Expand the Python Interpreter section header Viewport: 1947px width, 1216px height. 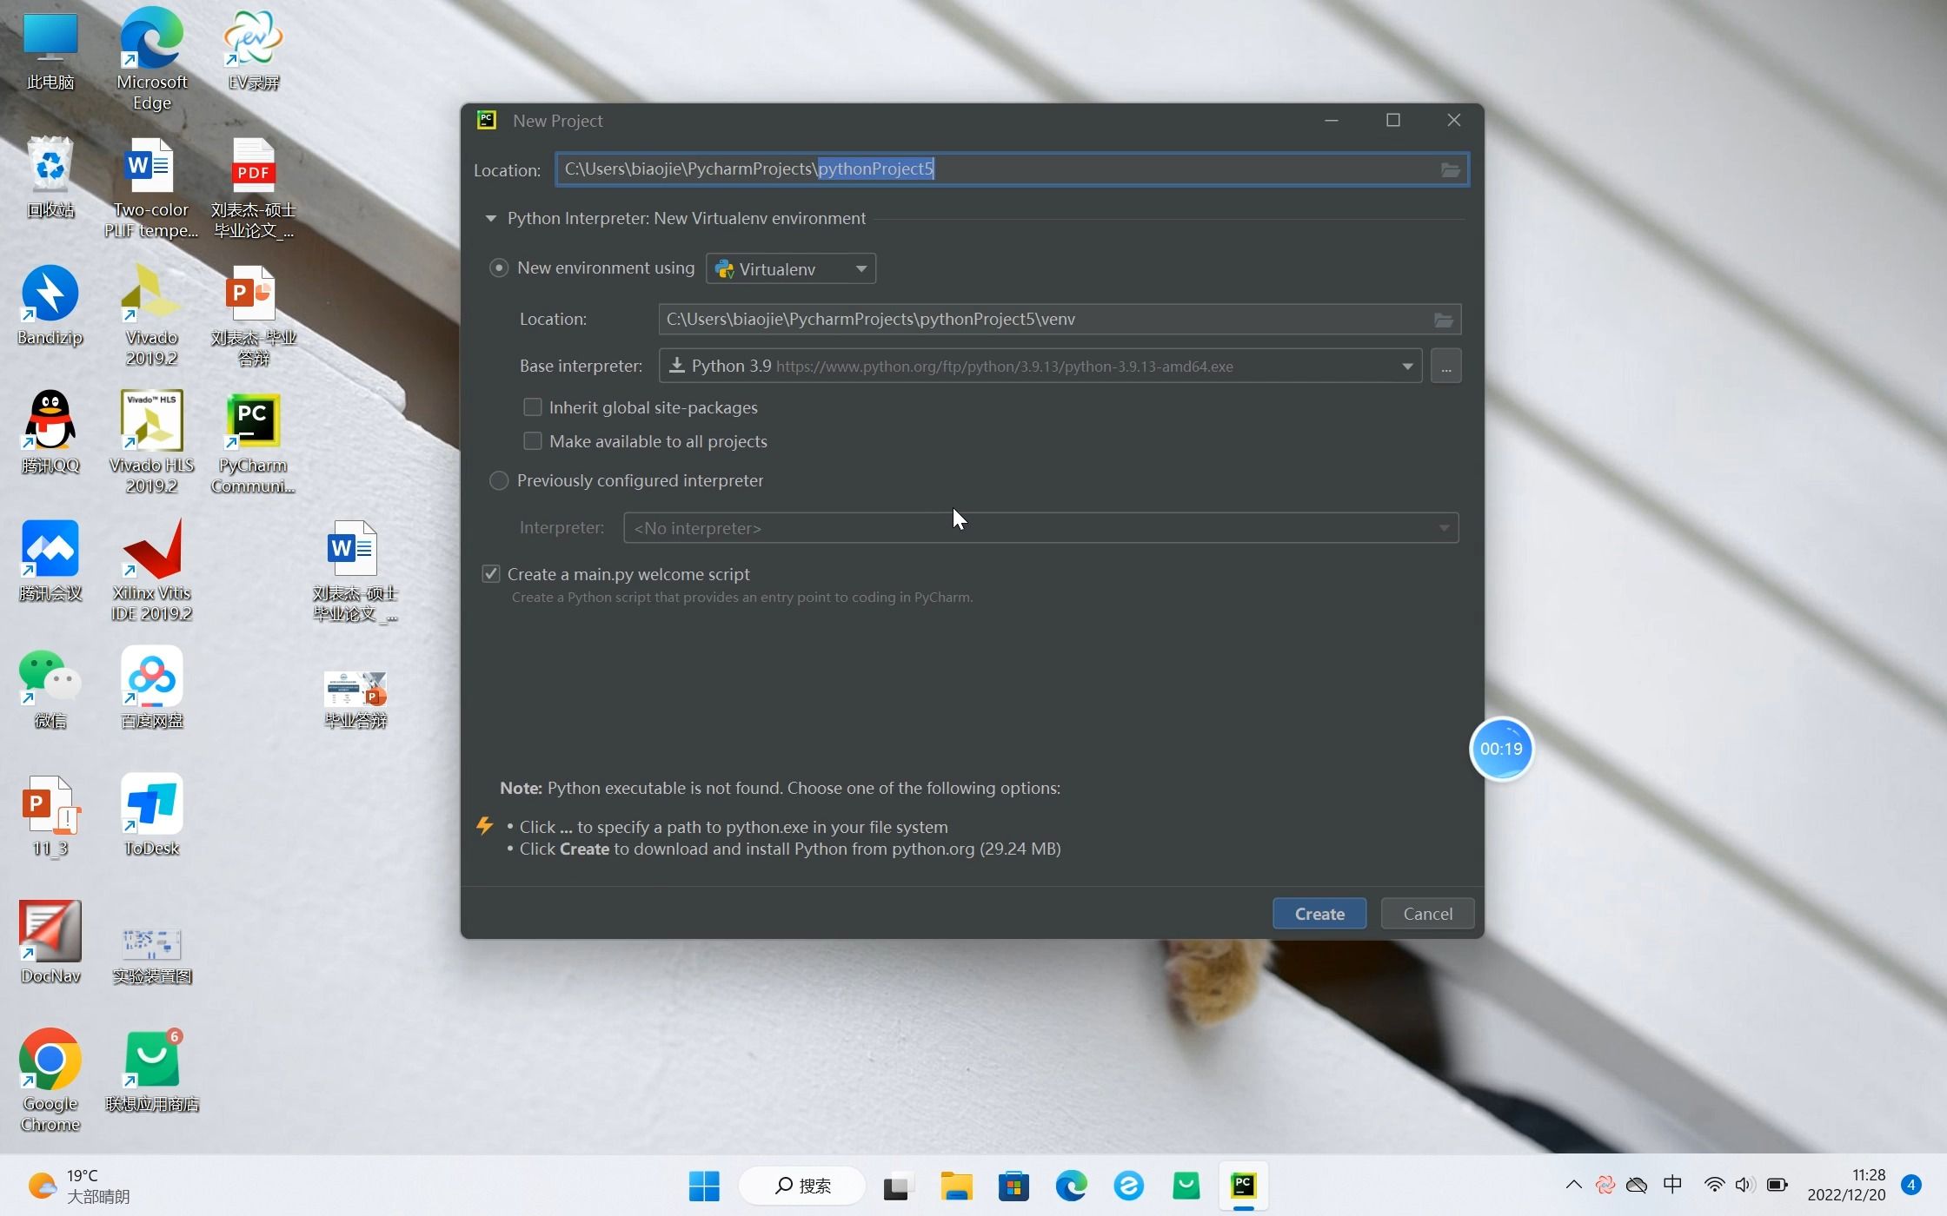490,219
